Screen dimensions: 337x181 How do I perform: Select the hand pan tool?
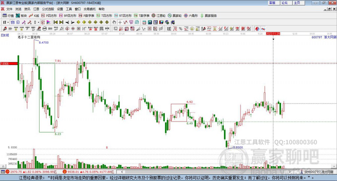coord(114,22)
